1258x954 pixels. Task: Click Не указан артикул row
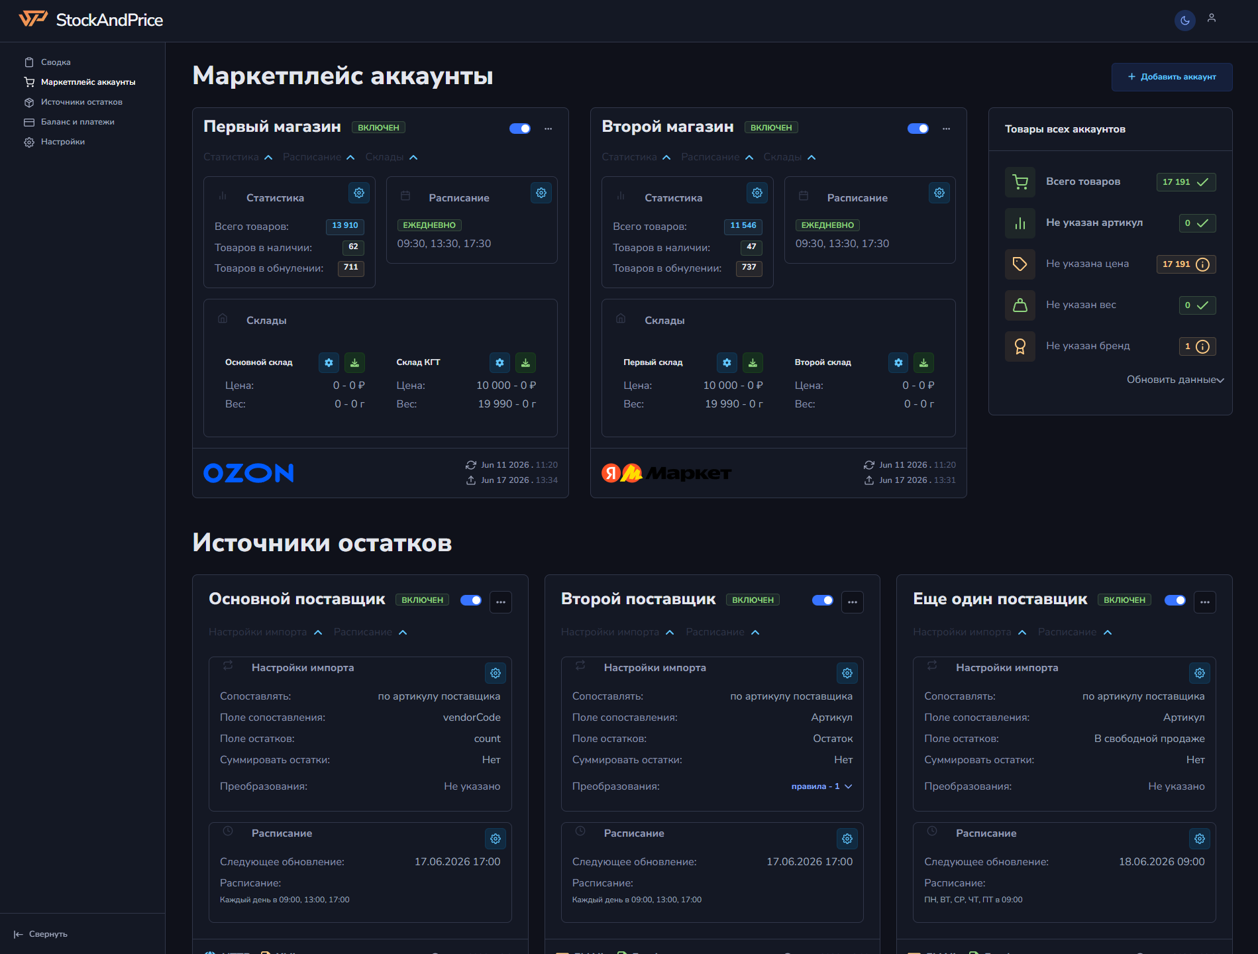[x=1110, y=223]
